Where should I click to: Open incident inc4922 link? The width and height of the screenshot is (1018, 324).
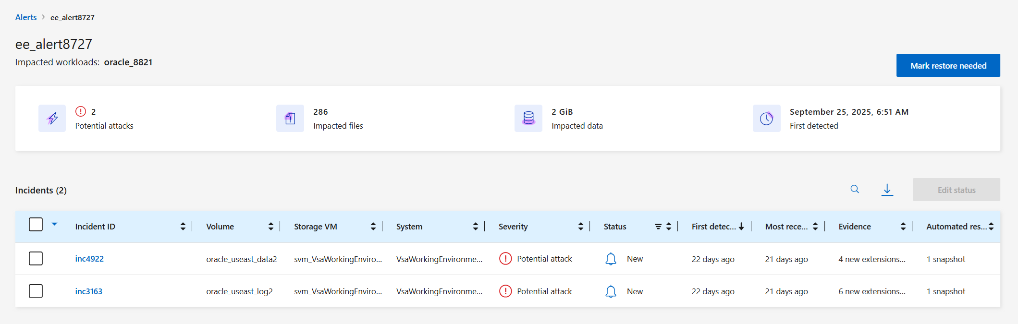point(89,259)
